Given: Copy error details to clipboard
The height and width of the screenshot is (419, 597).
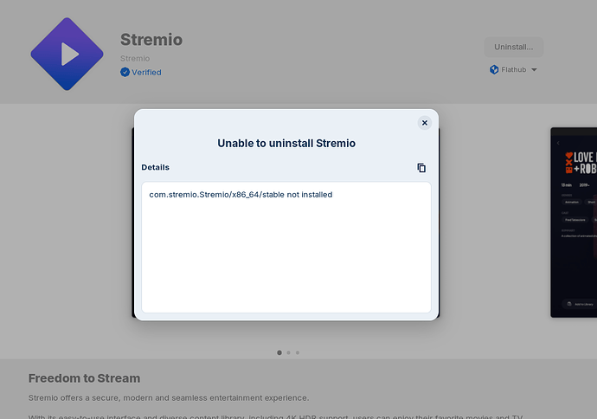Looking at the screenshot, I should click(x=421, y=168).
